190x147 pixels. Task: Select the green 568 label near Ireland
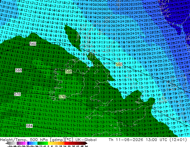click(69, 72)
